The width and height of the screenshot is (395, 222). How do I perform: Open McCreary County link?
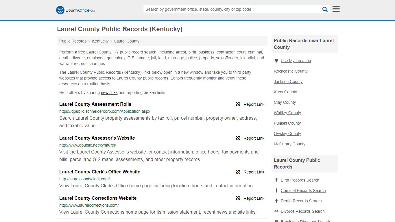click(x=289, y=144)
